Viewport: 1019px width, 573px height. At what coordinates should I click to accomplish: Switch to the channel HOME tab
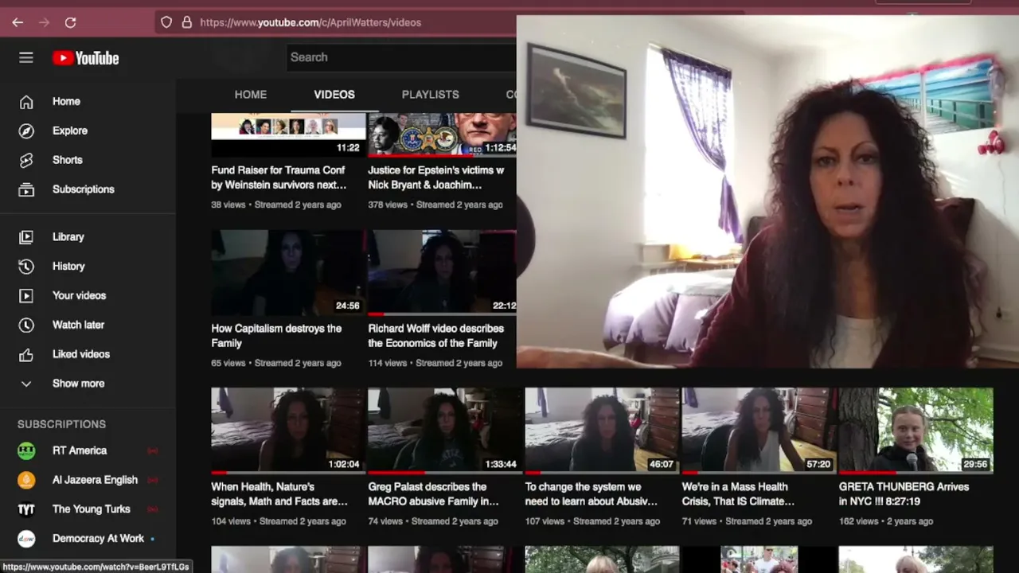(x=251, y=94)
